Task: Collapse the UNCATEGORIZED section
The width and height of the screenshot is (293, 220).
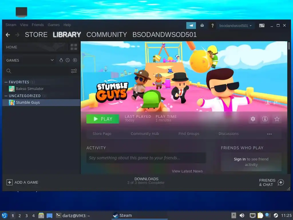Action: (6, 96)
